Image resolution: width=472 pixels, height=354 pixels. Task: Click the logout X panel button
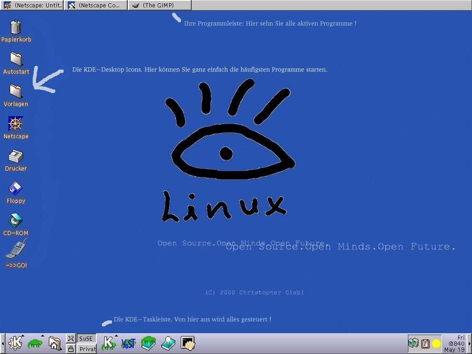coord(71,338)
